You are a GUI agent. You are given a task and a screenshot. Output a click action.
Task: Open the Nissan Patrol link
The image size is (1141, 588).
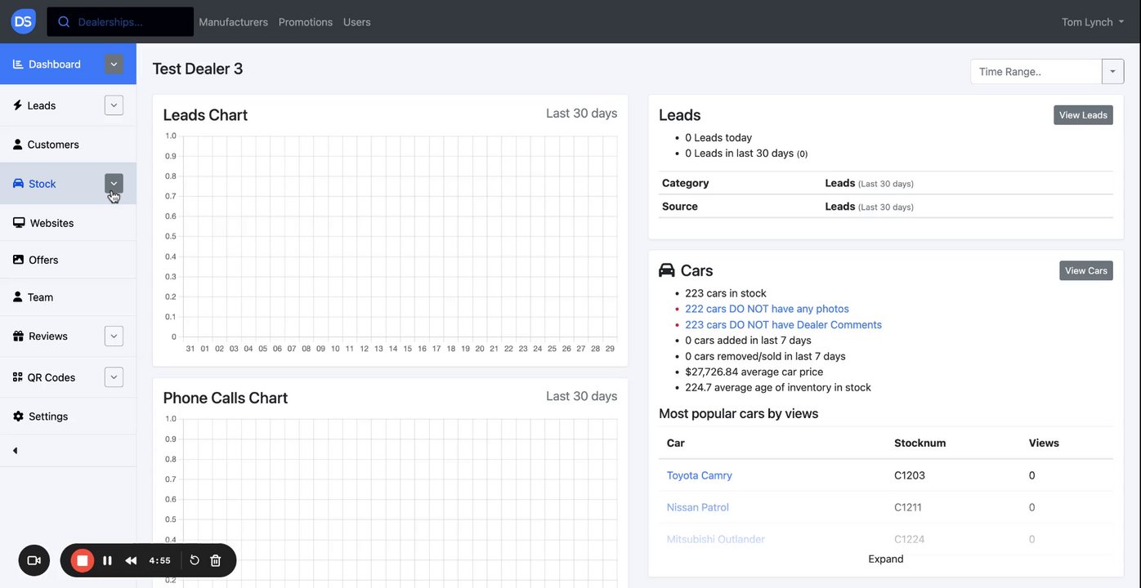coord(698,507)
